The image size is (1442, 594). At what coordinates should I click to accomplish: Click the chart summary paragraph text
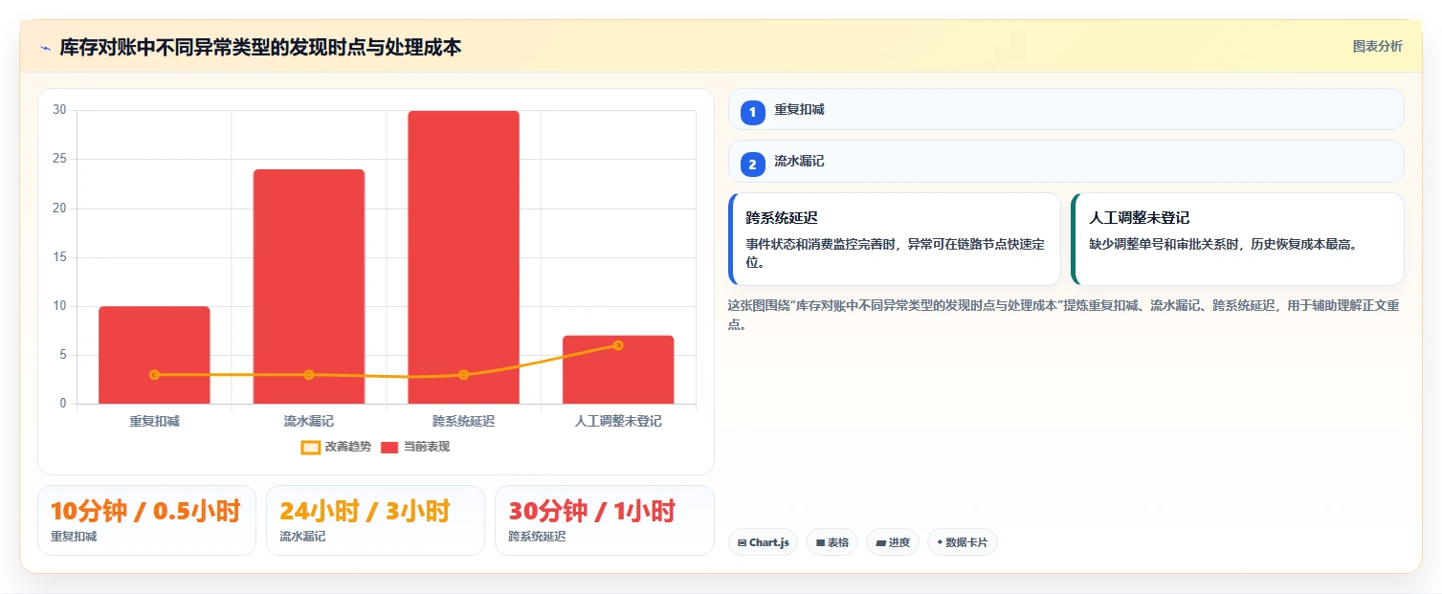pyautogui.click(x=1064, y=315)
